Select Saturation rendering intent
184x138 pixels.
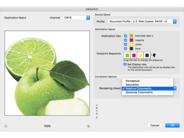point(147,84)
